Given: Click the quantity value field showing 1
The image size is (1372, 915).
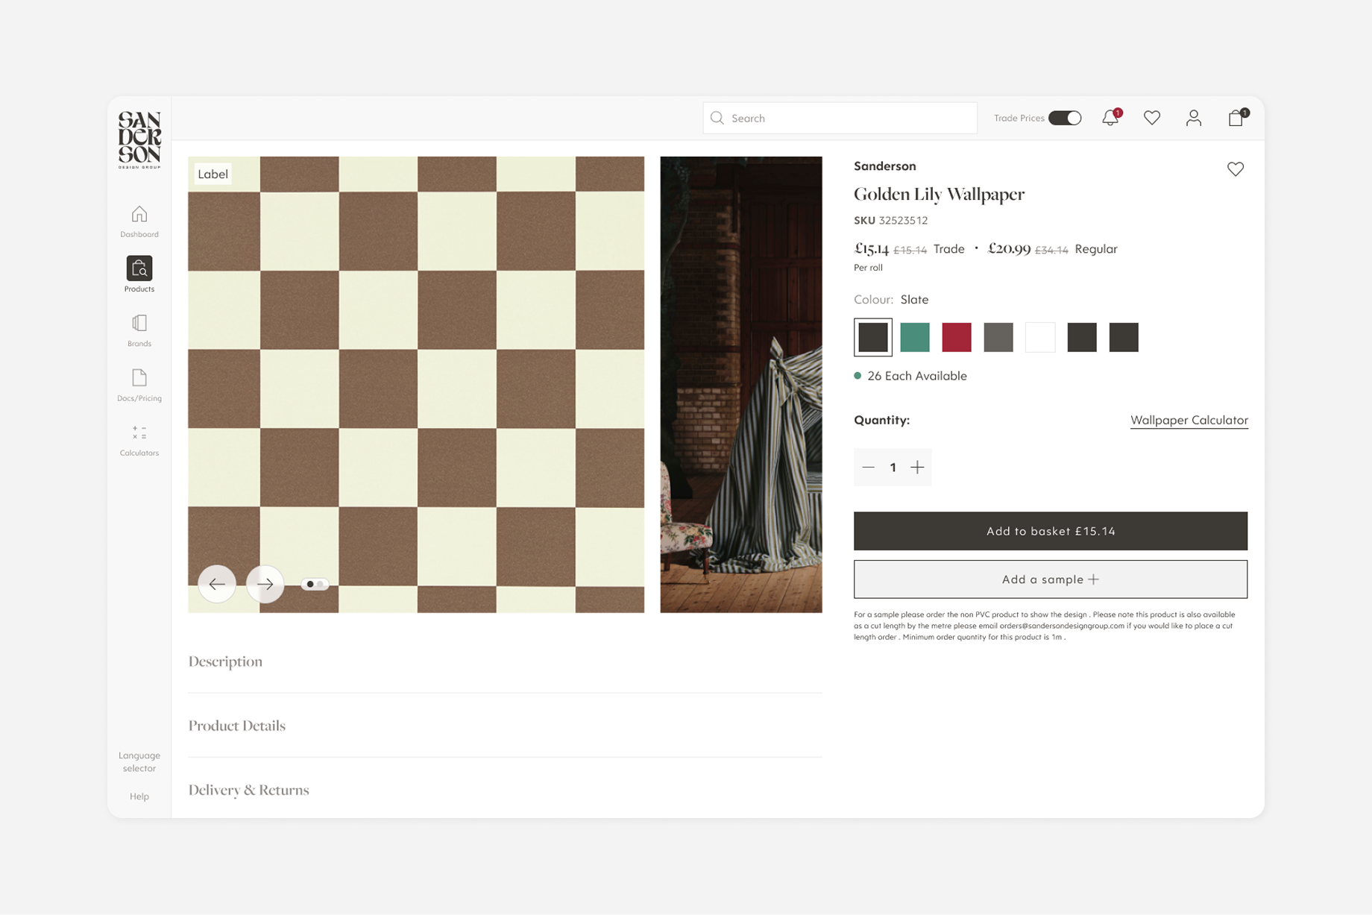Looking at the screenshot, I should (x=893, y=468).
